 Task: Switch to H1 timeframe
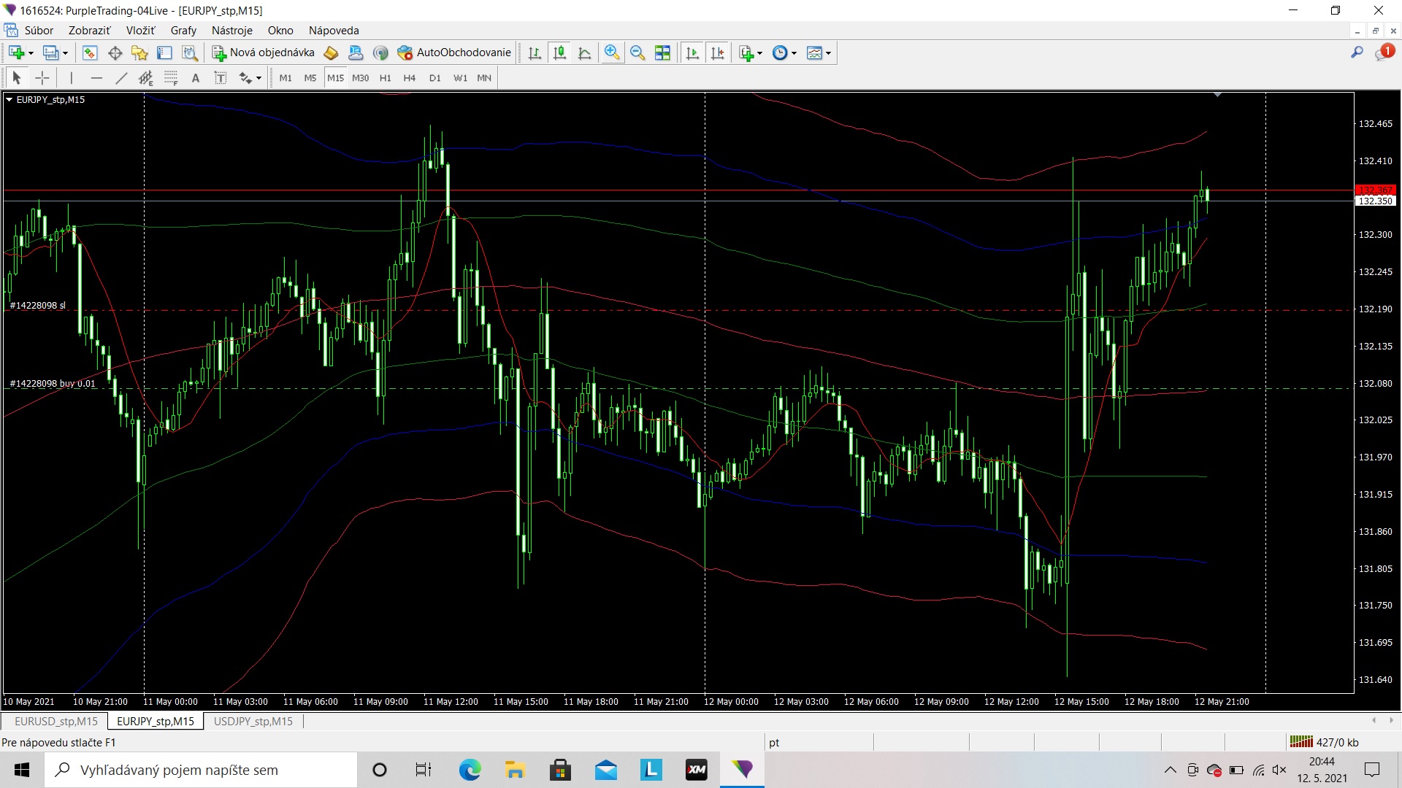coord(386,77)
